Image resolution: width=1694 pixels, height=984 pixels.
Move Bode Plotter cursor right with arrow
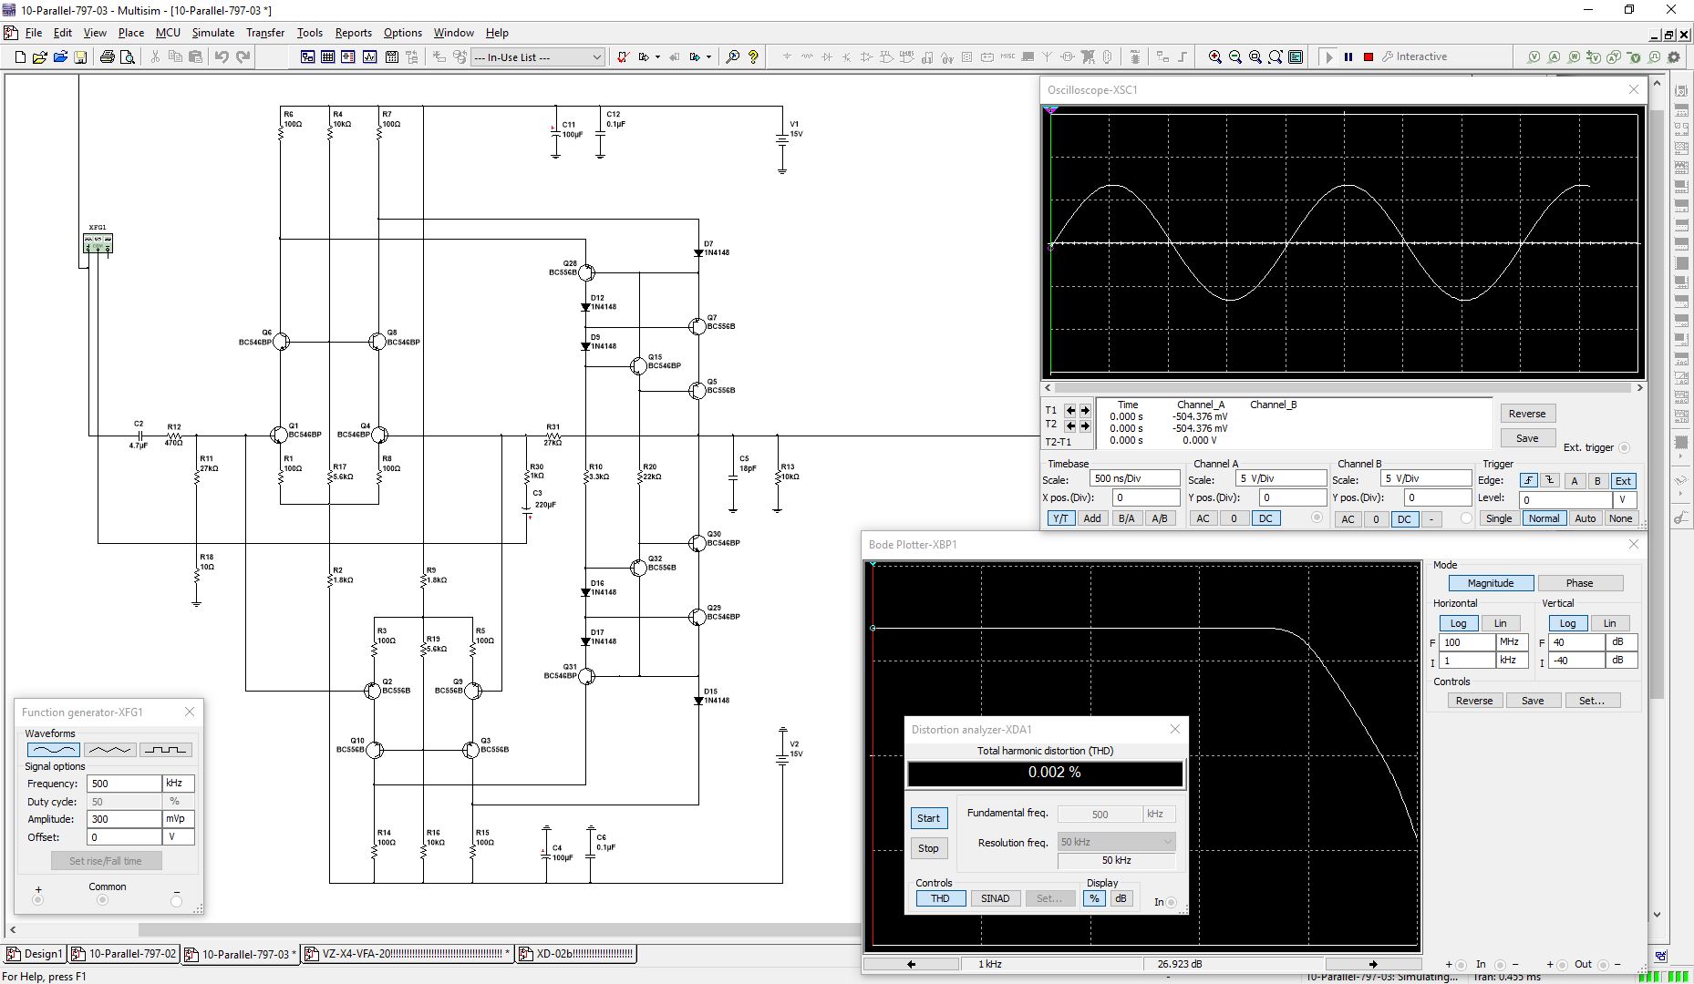(1373, 964)
